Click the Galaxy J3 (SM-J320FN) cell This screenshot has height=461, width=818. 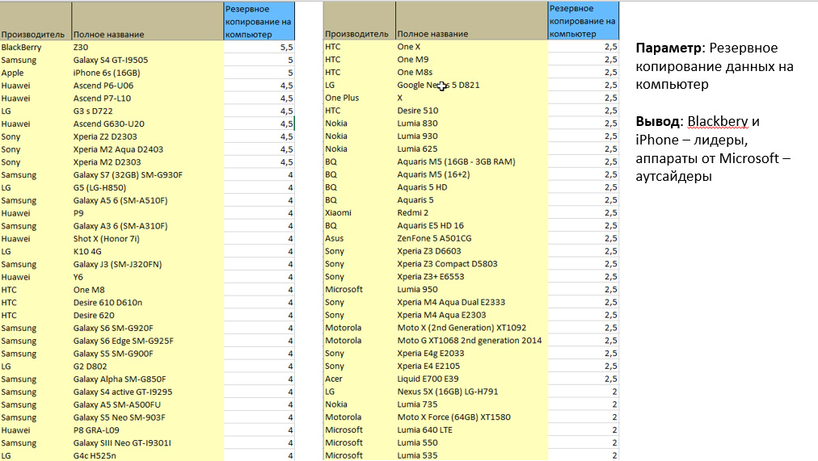148,264
